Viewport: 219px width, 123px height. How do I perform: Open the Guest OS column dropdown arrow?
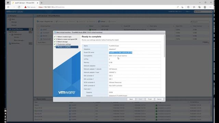click(147, 26)
